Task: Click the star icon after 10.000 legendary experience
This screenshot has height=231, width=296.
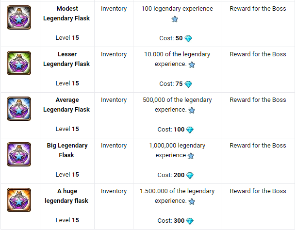Action: point(192,65)
